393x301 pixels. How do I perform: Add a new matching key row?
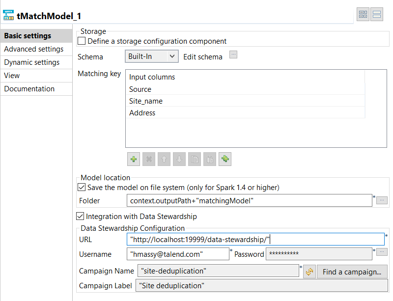133,159
